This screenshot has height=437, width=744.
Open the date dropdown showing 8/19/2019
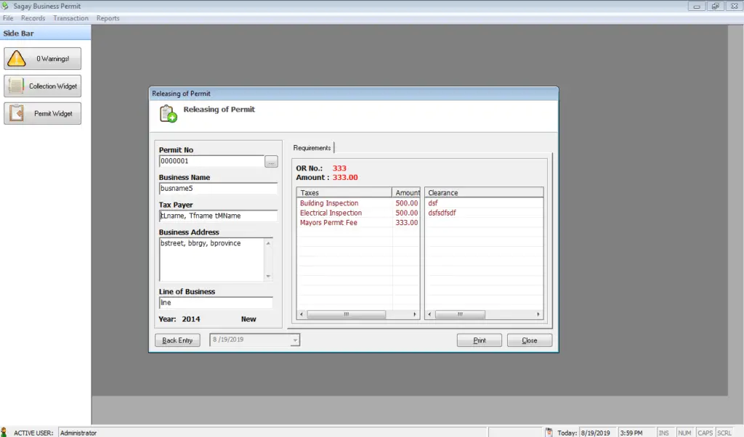coord(294,340)
